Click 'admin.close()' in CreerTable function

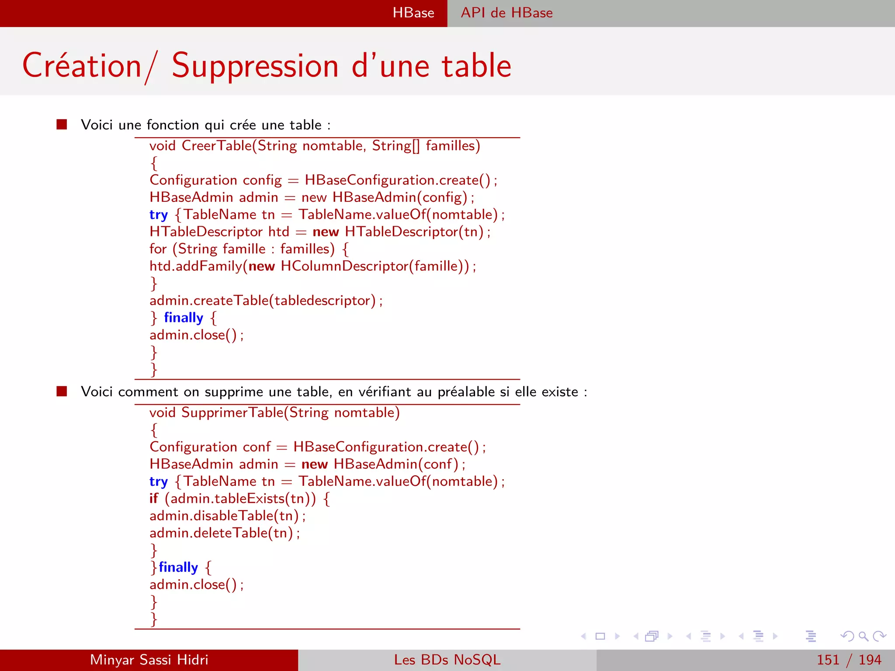pyautogui.click(x=196, y=335)
